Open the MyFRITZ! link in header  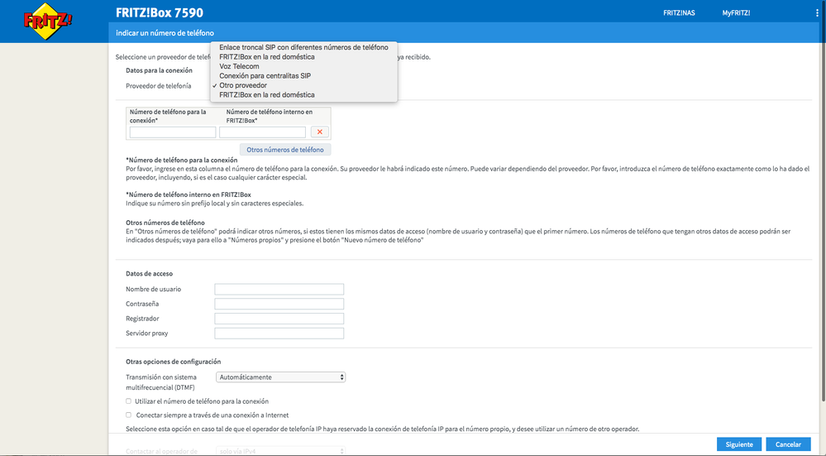[737, 13]
